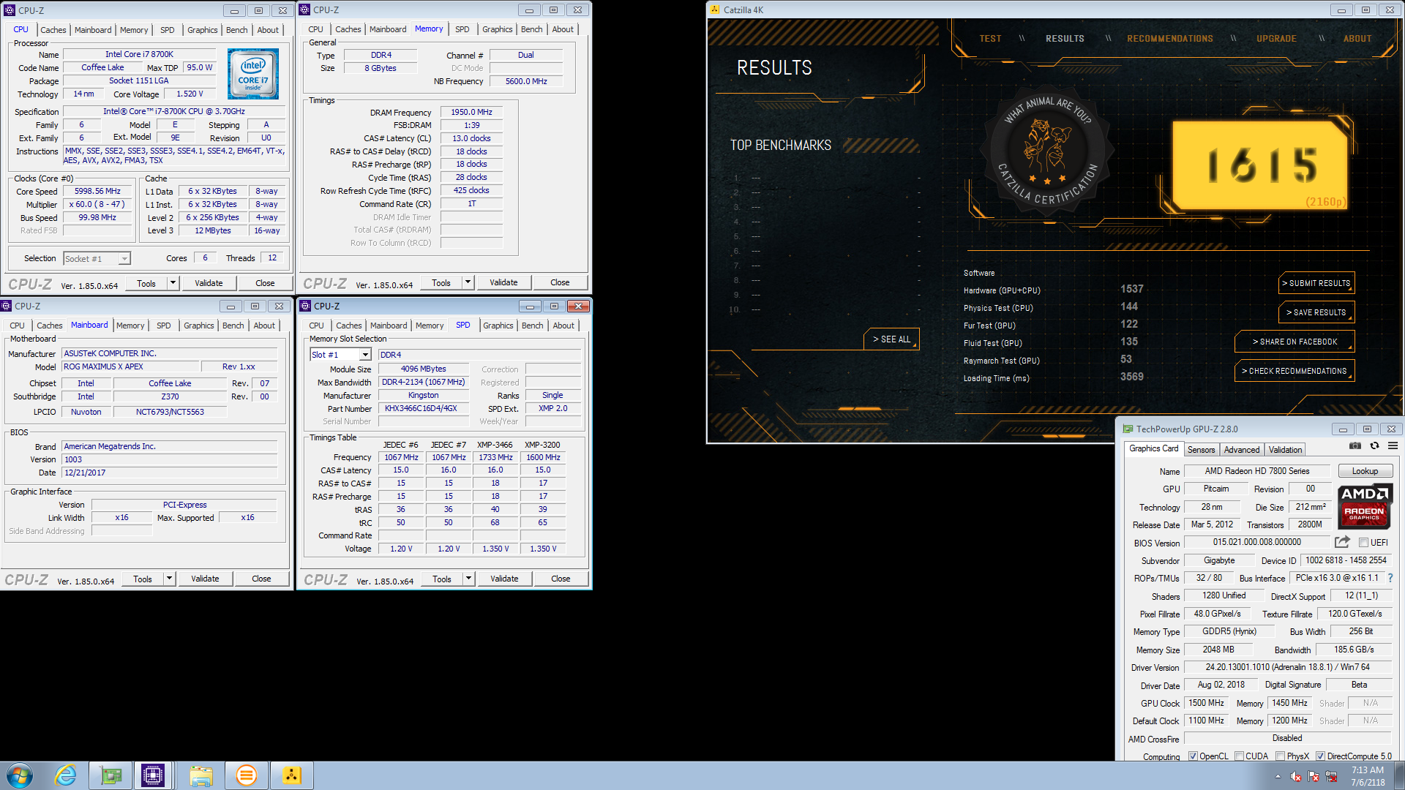Click the BIOS export share icon in GPU-Z
The image size is (1405, 790).
[1342, 542]
